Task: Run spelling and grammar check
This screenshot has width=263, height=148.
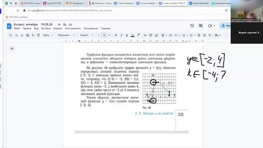Action: [33, 35]
